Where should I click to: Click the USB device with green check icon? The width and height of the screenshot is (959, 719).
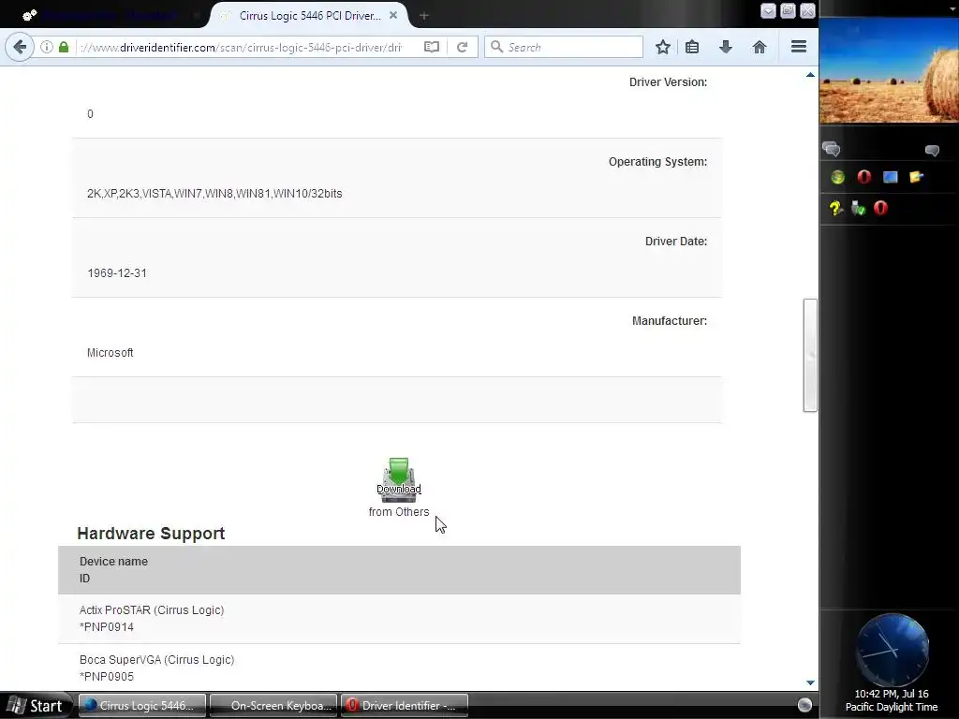[858, 209]
